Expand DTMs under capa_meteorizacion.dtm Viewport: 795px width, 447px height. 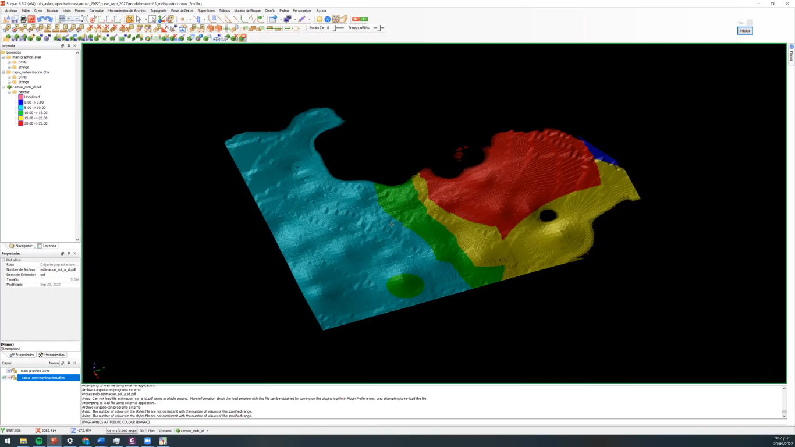point(9,77)
